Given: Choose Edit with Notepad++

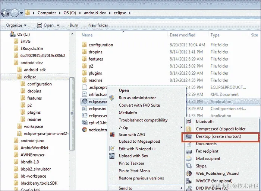Looking at the screenshot, I should point(137,149).
